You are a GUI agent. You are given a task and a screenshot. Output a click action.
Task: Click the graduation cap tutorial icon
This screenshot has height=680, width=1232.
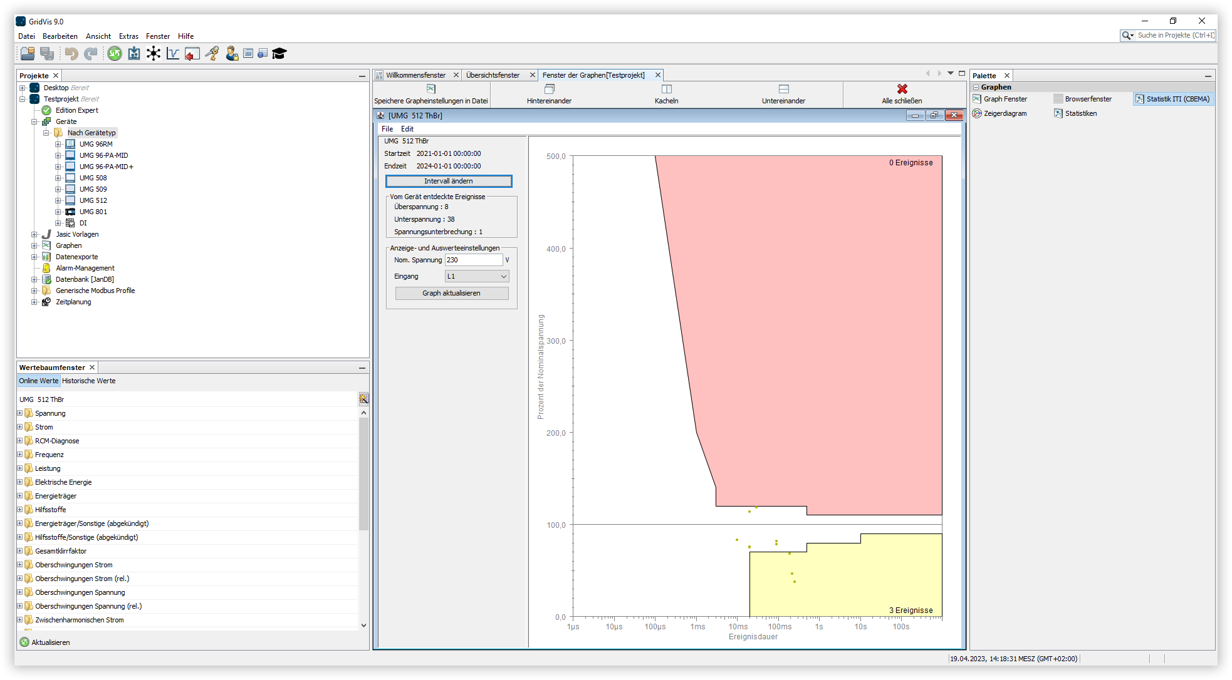(279, 54)
